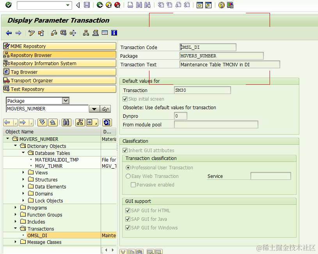Toggle Inherit GUI attributes checkbox
This screenshot has height=254, width=318.
pyautogui.click(x=125, y=150)
